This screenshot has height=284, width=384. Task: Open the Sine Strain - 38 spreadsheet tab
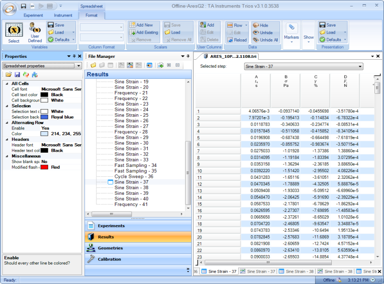click(296, 271)
